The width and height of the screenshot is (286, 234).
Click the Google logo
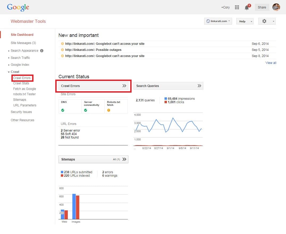point(18,7)
